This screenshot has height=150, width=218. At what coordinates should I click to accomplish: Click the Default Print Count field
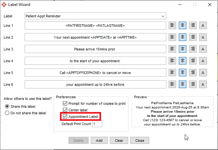click(97, 124)
